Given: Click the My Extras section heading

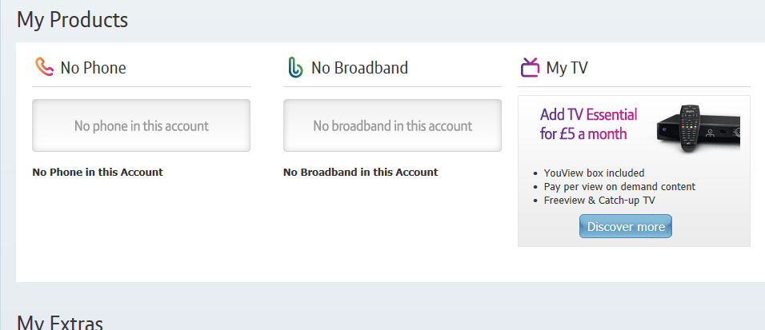Looking at the screenshot, I should coord(60,322).
